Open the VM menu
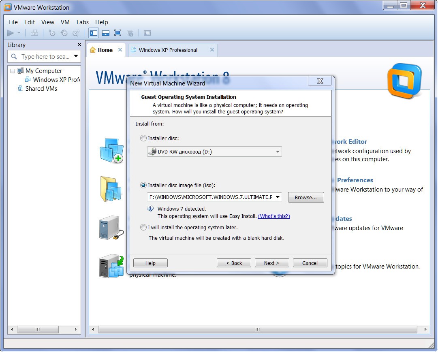Viewport: 438px width, 352px height. [65, 22]
